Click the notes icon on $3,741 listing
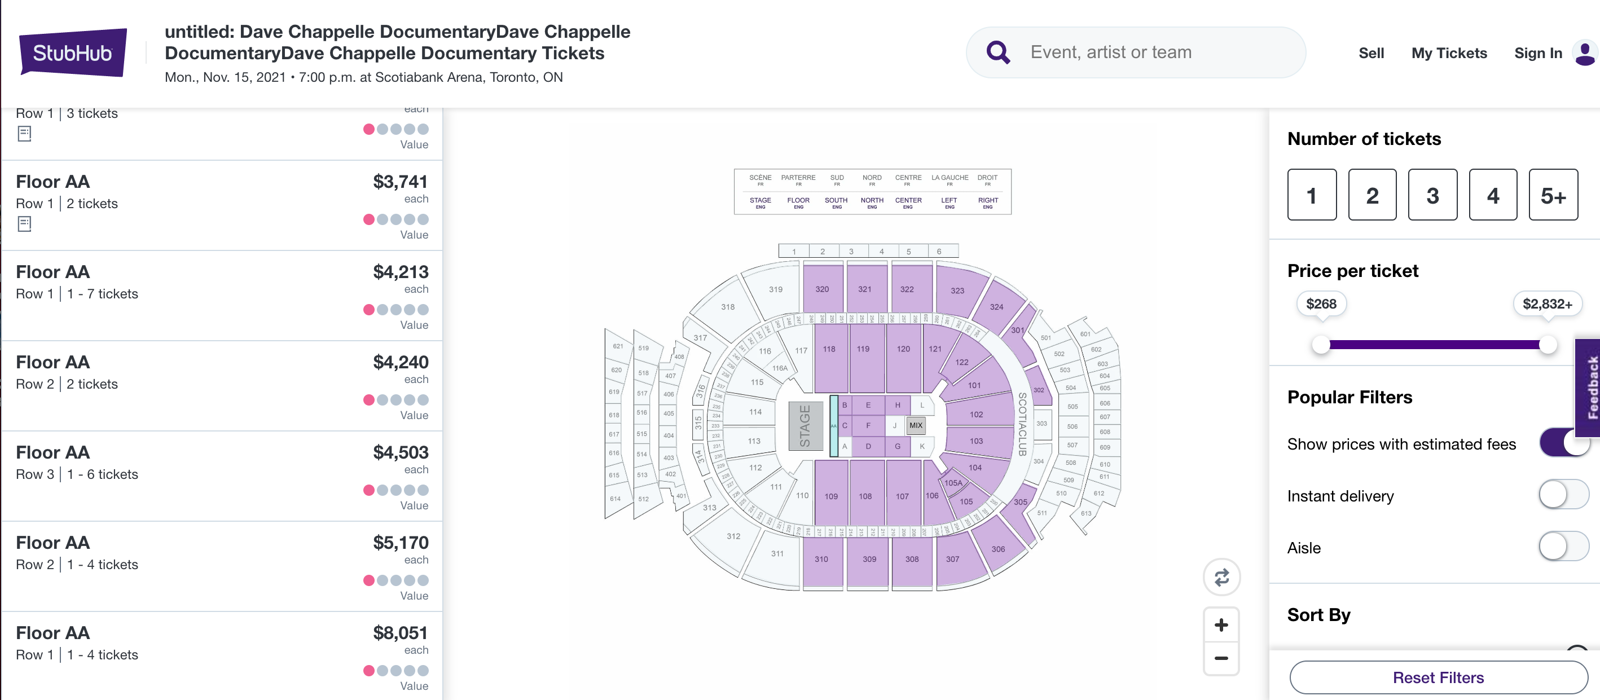Image resolution: width=1600 pixels, height=700 pixels. pyautogui.click(x=24, y=223)
